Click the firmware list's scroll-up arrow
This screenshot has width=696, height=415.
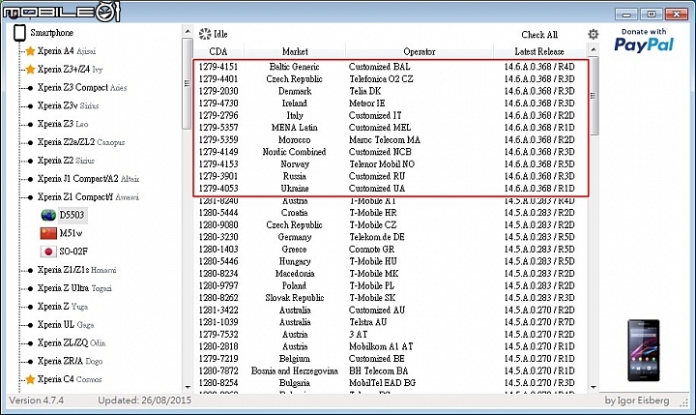pyautogui.click(x=594, y=49)
